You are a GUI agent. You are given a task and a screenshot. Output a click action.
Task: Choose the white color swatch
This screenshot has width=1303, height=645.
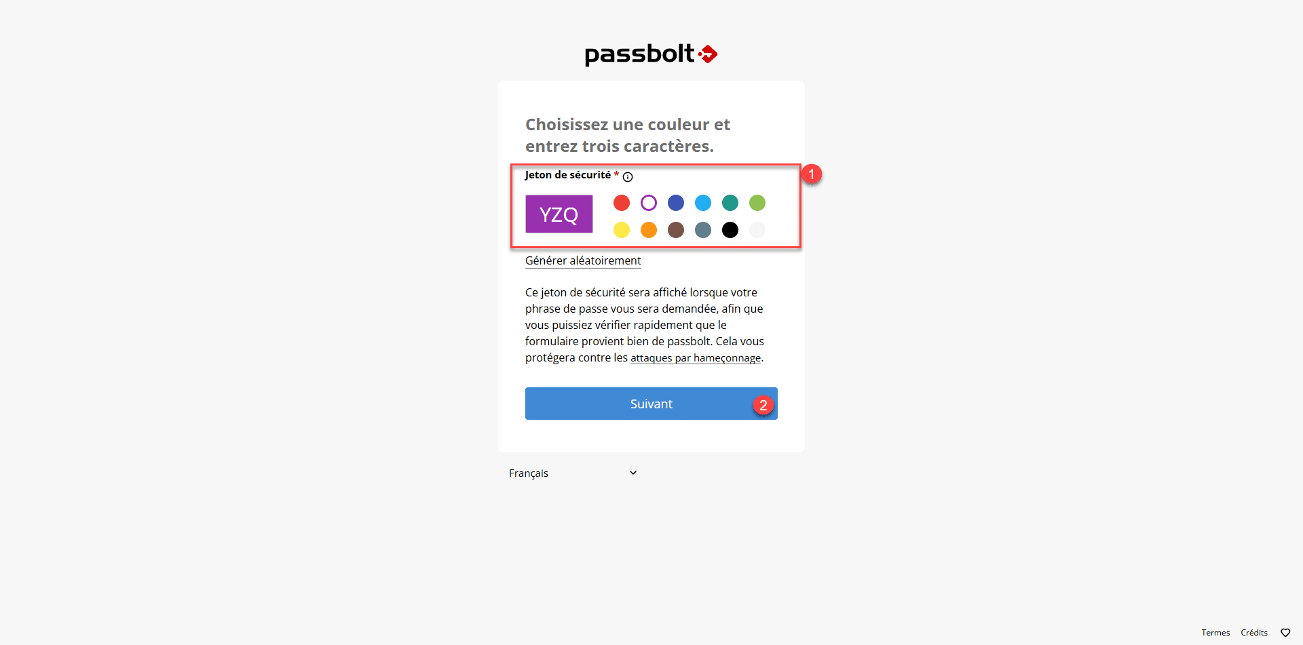[757, 230]
